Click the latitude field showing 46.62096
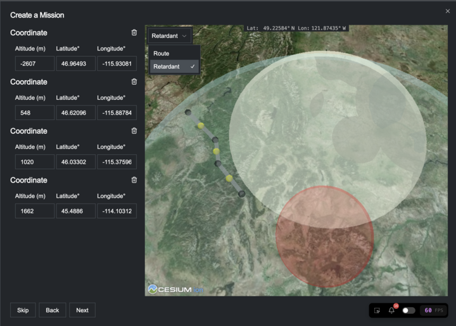 (x=75, y=113)
